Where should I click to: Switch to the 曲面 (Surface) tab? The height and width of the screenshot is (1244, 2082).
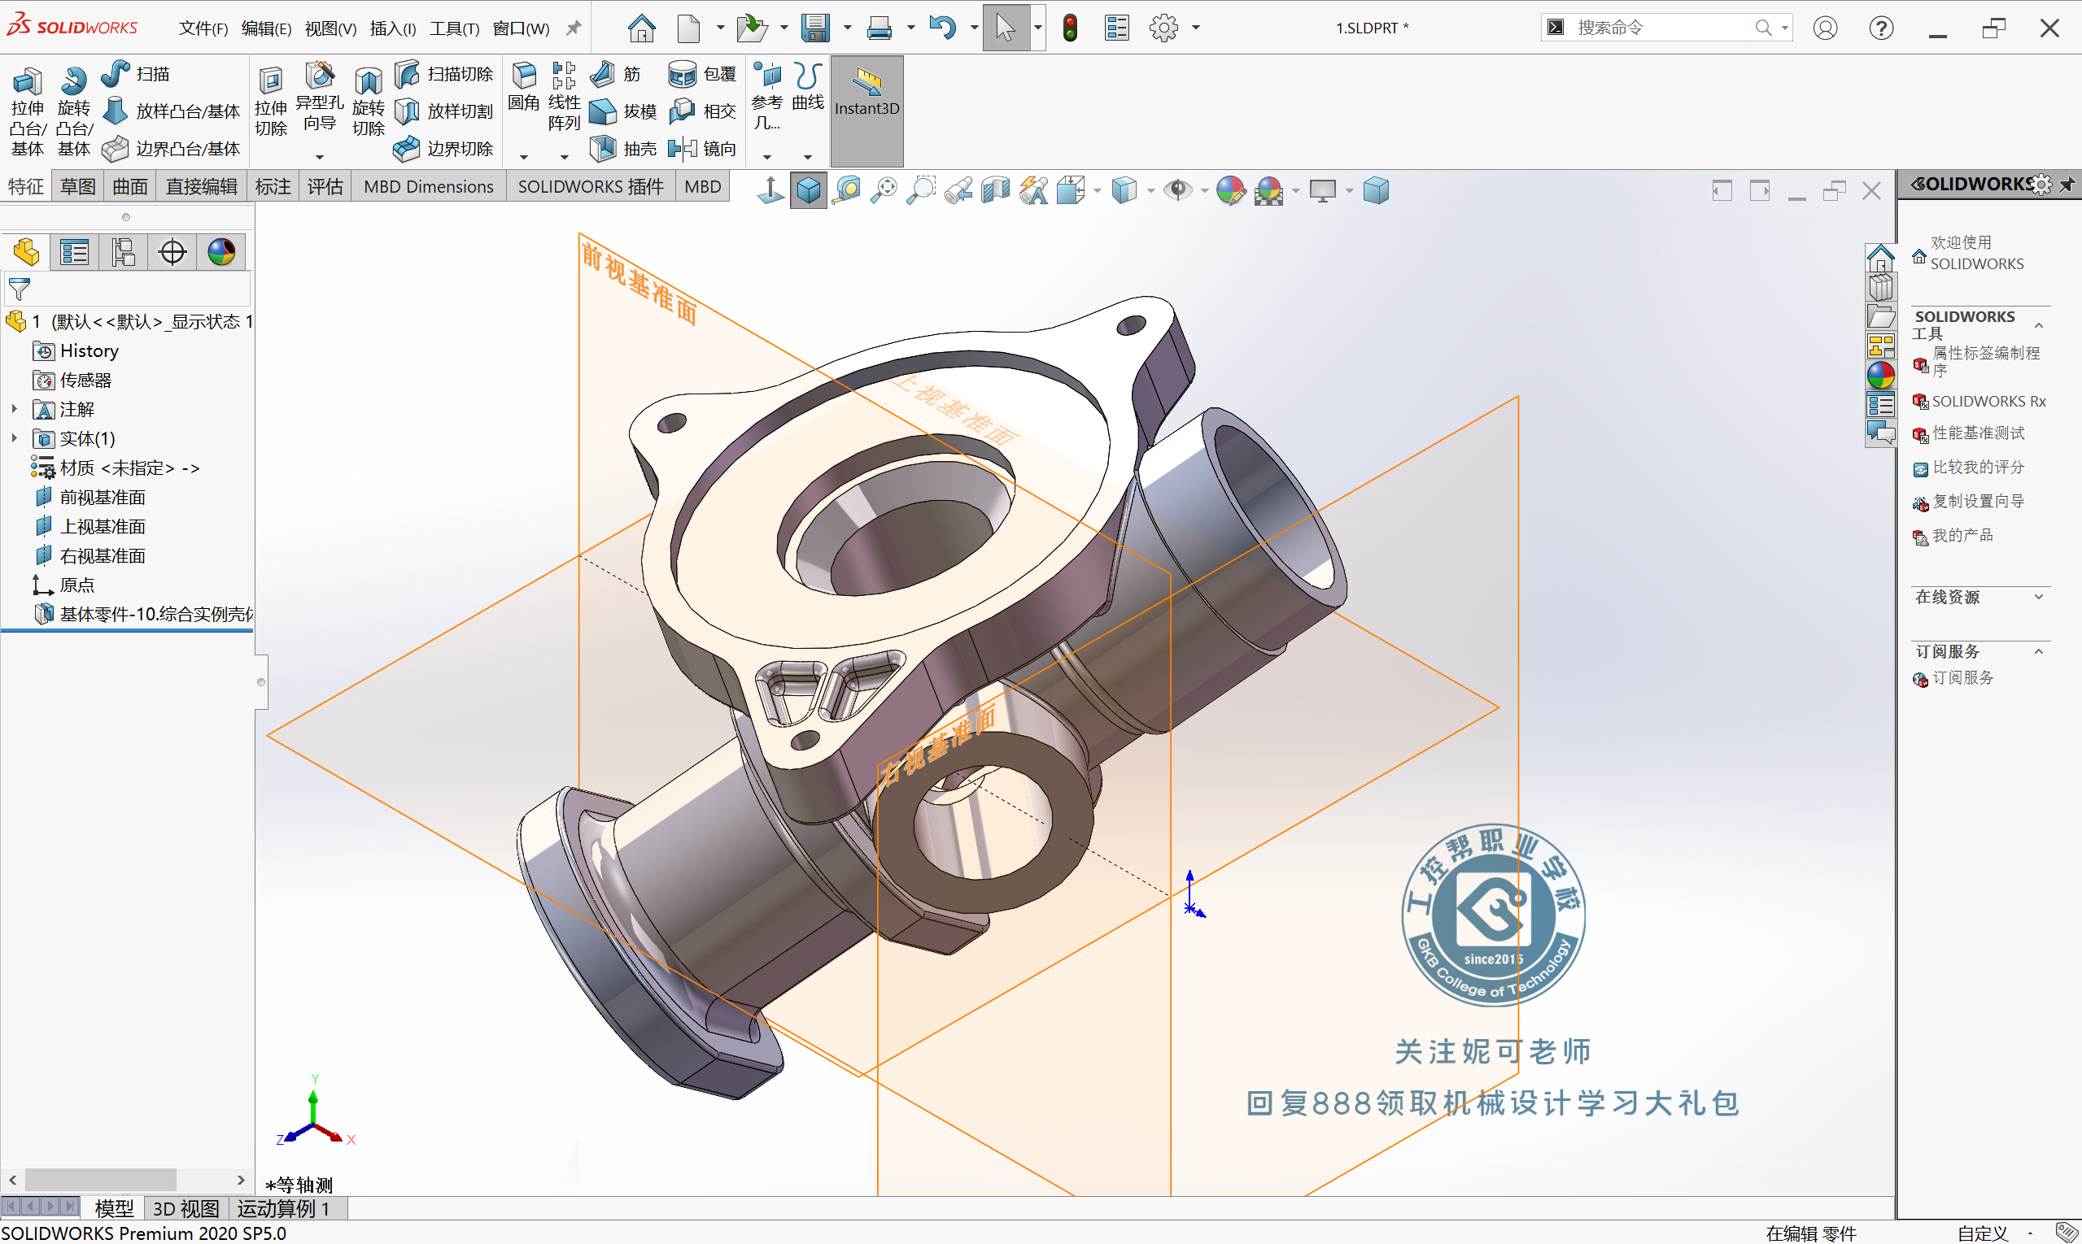[x=130, y=186]
